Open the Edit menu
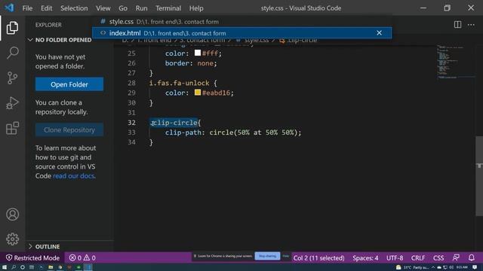The image size is (483, 271). tap(47, 8)
